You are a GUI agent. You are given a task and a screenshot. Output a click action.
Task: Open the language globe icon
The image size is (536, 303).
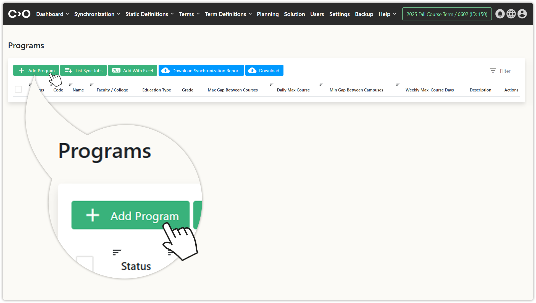click(511, 14)
